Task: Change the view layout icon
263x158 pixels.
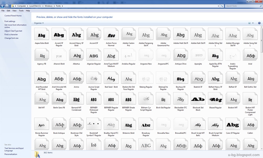Action: [249, 23]
